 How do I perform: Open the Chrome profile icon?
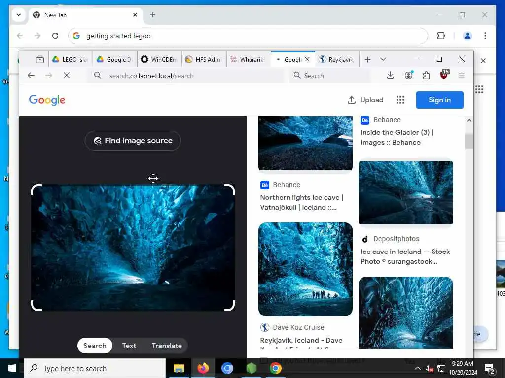(468, 36)
